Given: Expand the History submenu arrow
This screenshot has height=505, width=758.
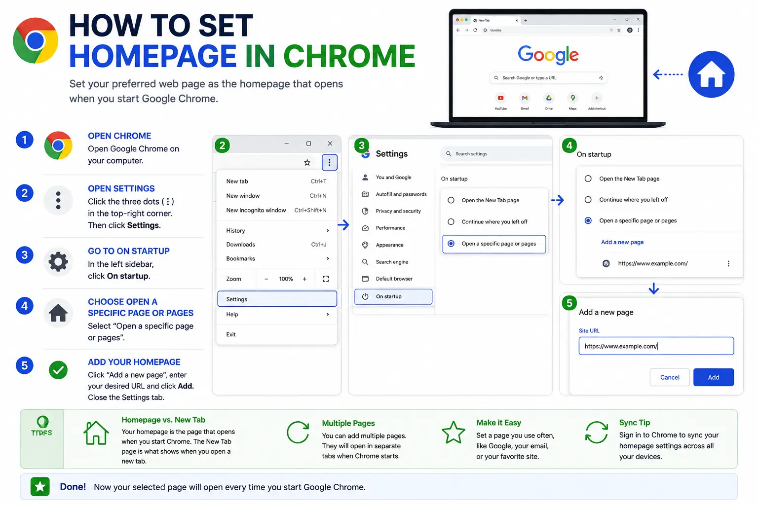Looking at the screenshot, I should tap(328, 231).
